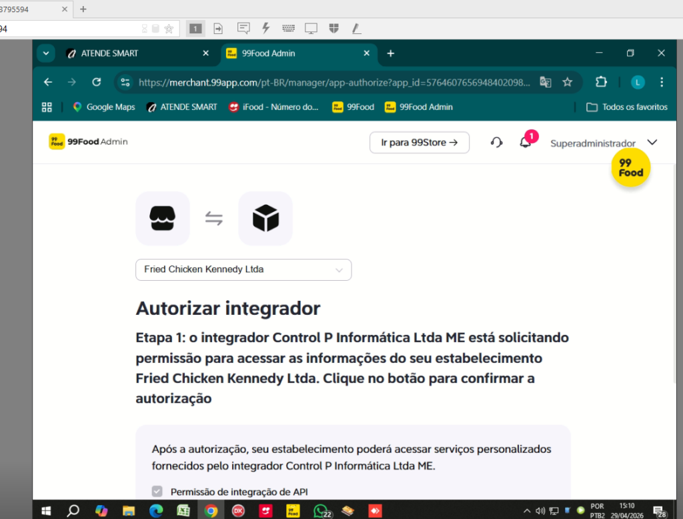
Task: Open a new Chrome tab
Action: pyautogui.click(x=391, y=53)
